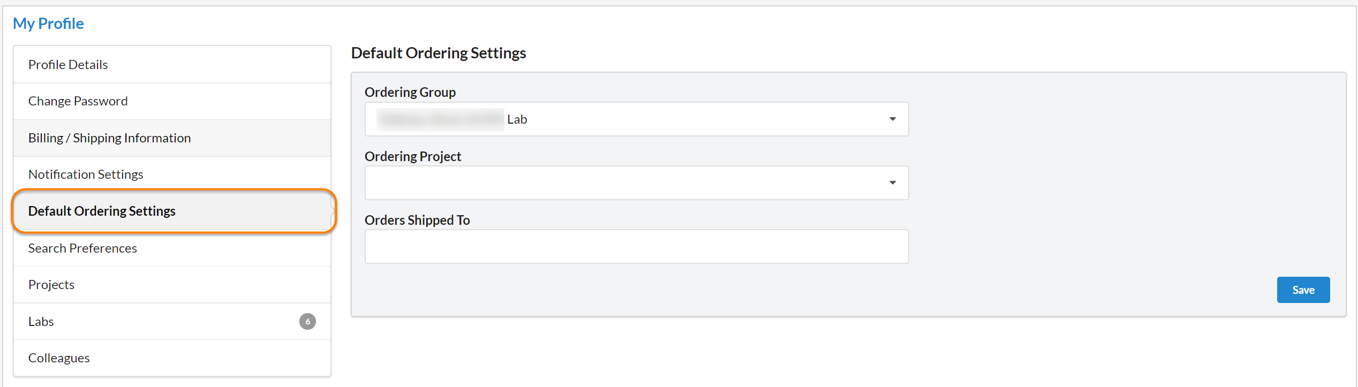This screenshot has width=1358, height=387.
Task: Click the Labs count badge showing 6
Action: (307, 322)
